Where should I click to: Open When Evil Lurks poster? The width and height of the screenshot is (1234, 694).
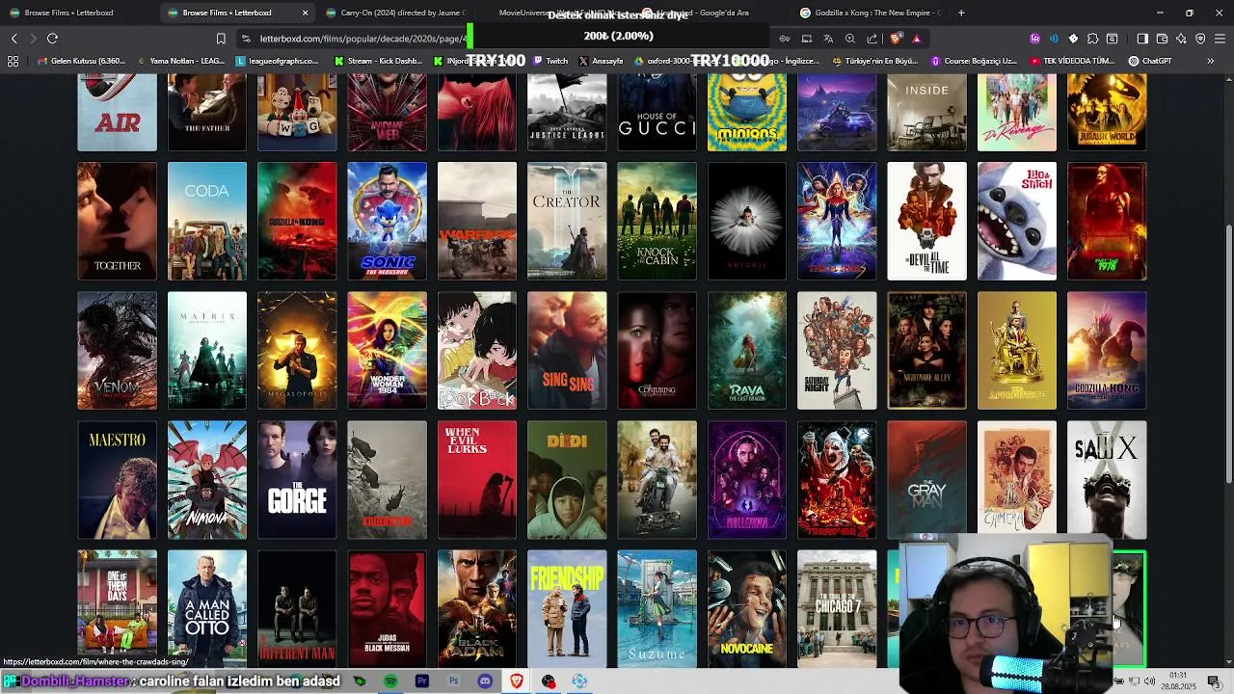(x=477, y=479)
